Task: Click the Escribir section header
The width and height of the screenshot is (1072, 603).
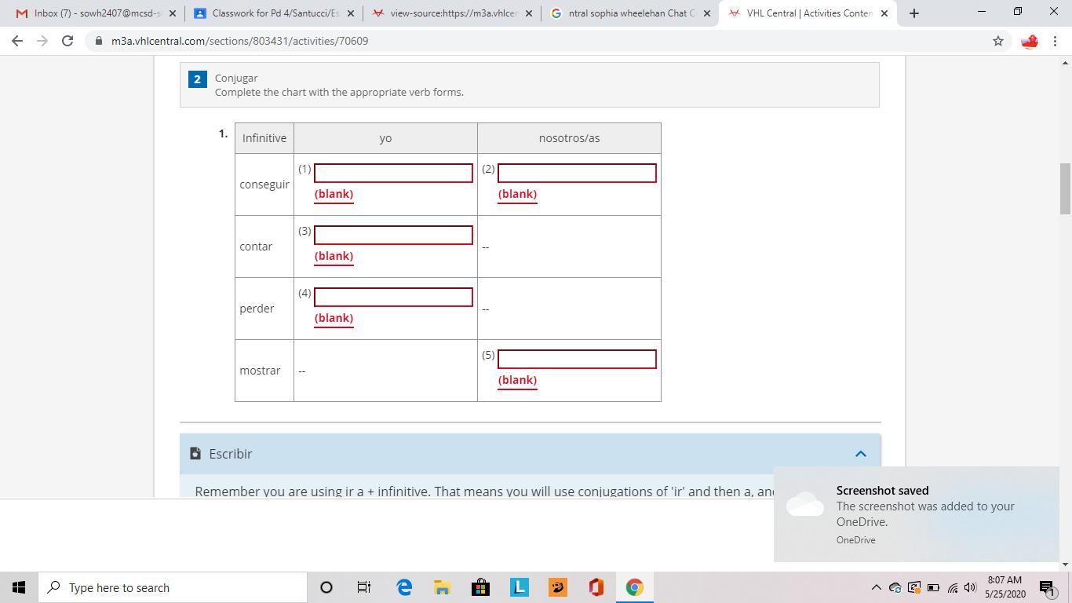Action: pyautogui.click(x=530, y=454)
